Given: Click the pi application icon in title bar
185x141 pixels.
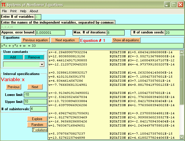Looking at the screenshot, I should (3, 5).
